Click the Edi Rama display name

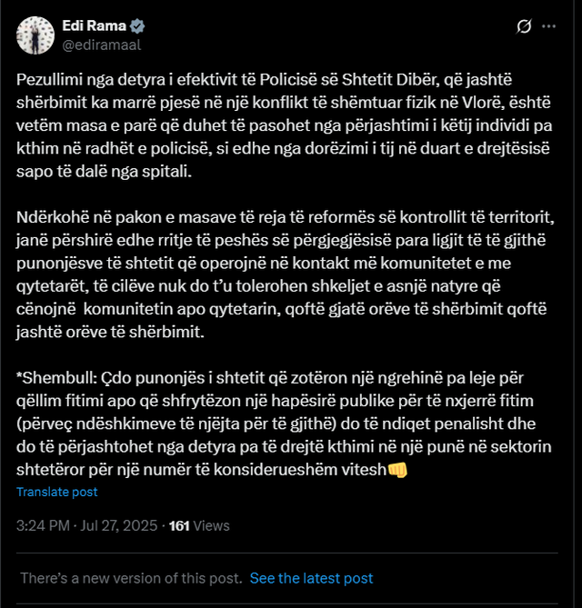click(94, 25)
